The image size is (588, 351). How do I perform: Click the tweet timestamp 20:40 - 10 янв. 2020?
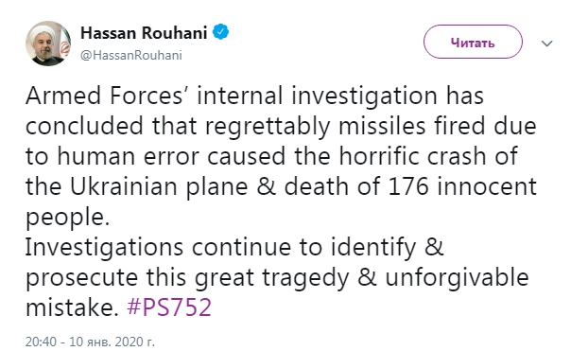pos(90,342)
